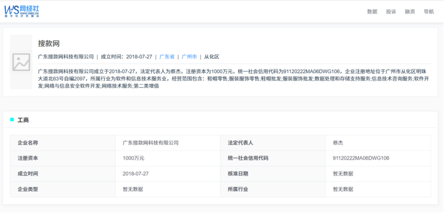Select the 1000万元 table cell
444x213 pixels.
click(x=133, y=158)
